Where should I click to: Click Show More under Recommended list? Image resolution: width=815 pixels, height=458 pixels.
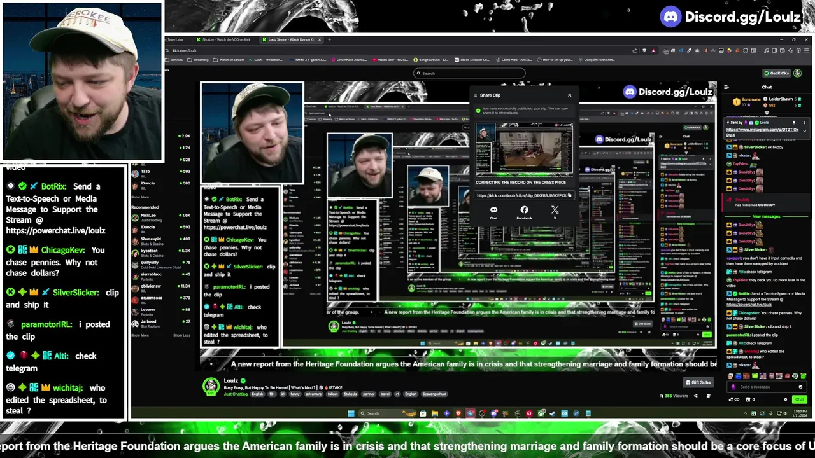[x=140, y=335]
